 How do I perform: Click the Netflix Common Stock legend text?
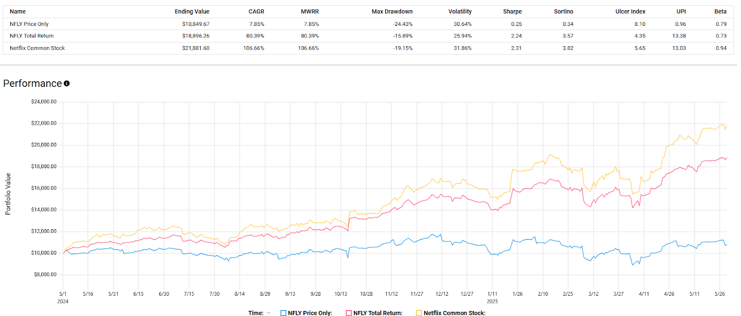pos(455,313)
